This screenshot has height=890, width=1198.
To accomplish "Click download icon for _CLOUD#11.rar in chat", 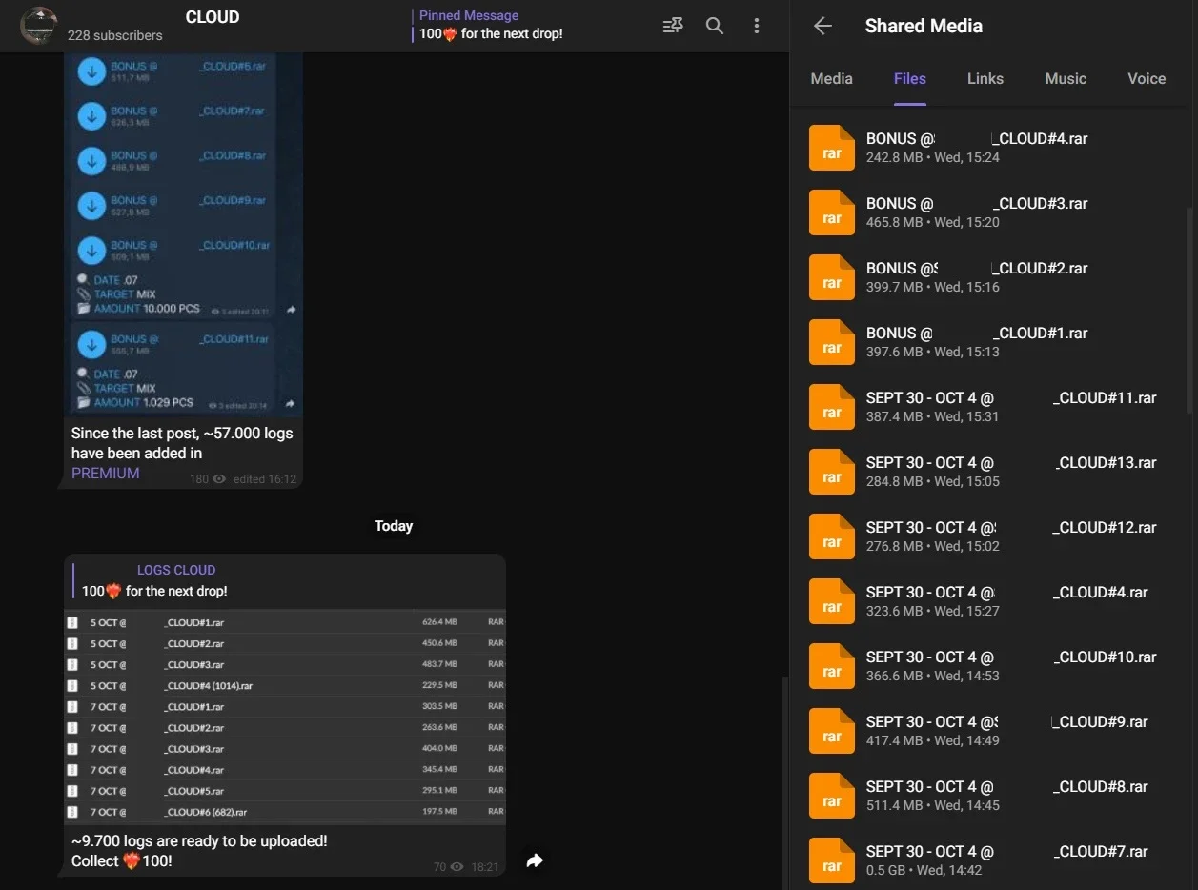I will point(91,344).
